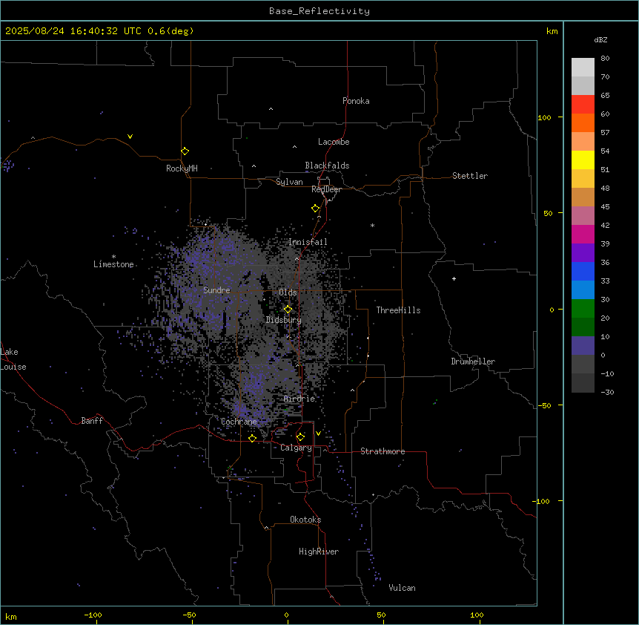Click the light gray 70 dBZ legend swatch
The width and height of the screenshot is (639, 625).
coord(583,85)
